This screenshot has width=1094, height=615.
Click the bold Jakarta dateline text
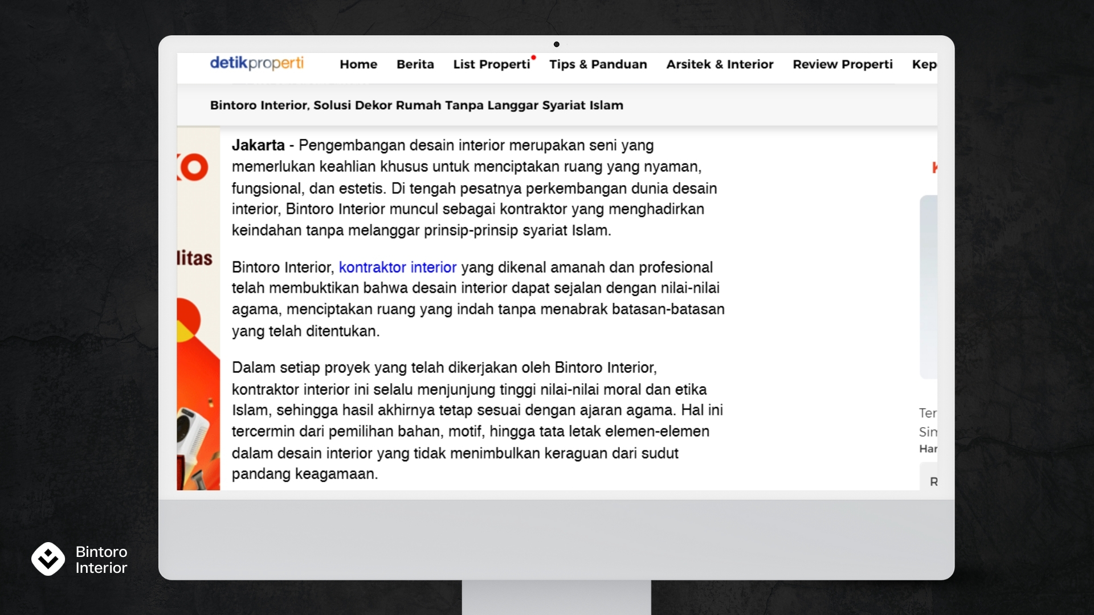258,145
